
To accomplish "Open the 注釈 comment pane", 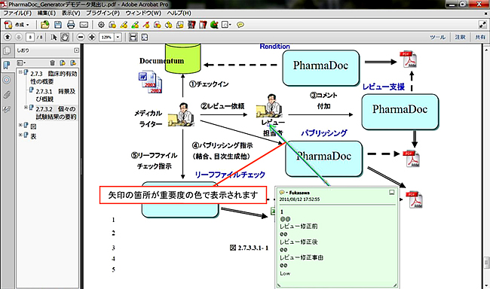I will [460, 37].
